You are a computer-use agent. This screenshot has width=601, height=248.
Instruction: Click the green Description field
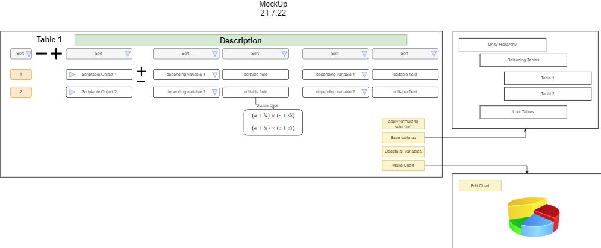[x=241, y=40]
